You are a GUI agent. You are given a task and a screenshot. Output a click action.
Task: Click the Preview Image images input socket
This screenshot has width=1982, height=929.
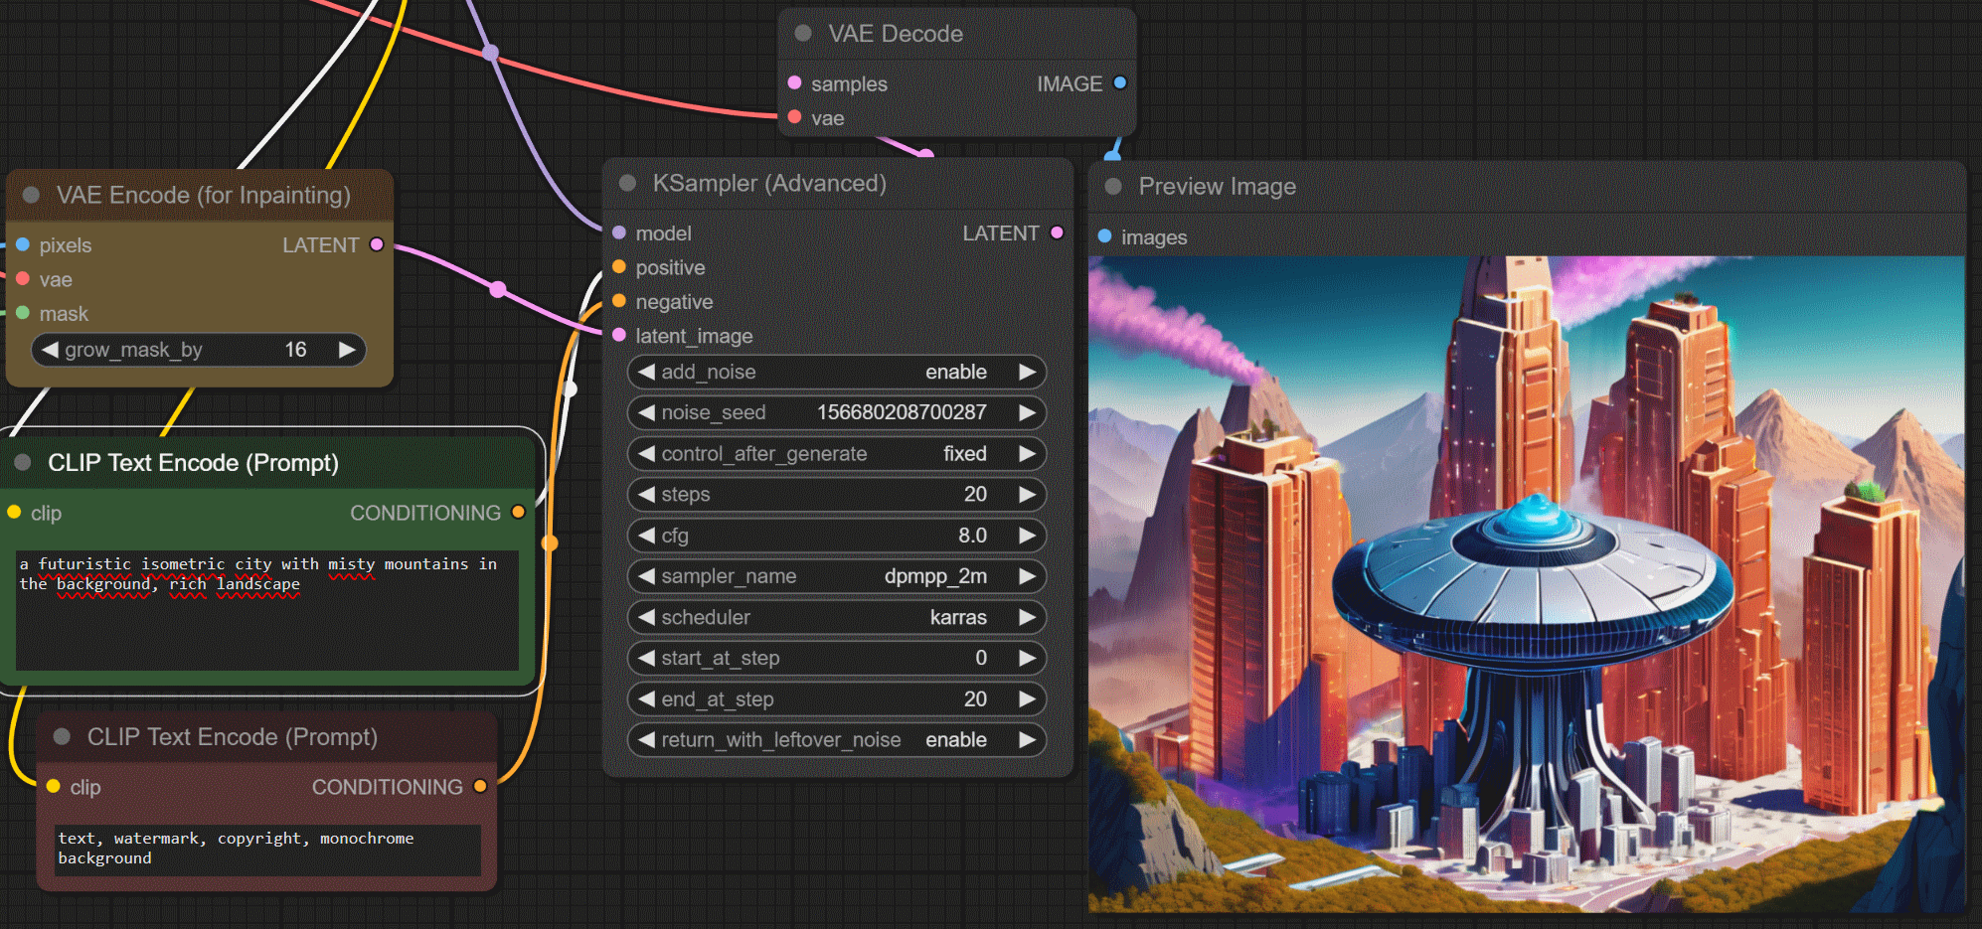tap(1104, 236)
